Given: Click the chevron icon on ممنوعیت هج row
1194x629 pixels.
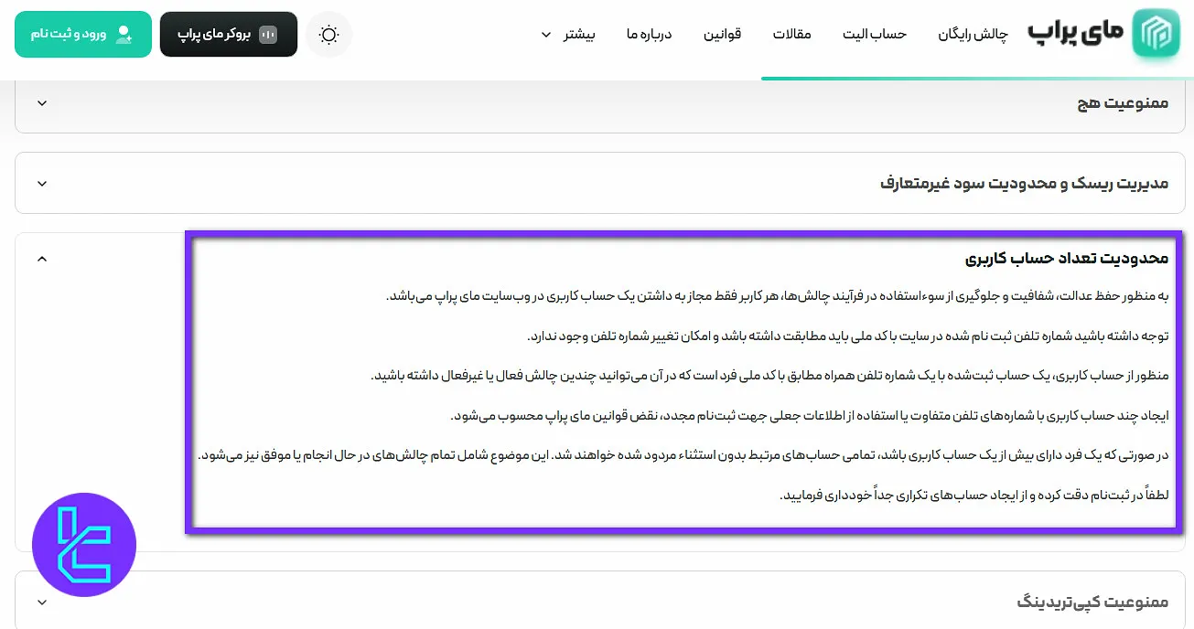Looking at the screenshot, I should [41, 102].
